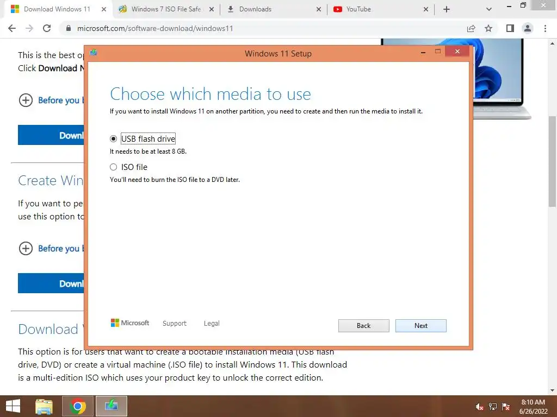Image resolution: width=557 pixels, height=417 pixels.
Task: Open the Chrome profile menu
Action: (528, 28)
